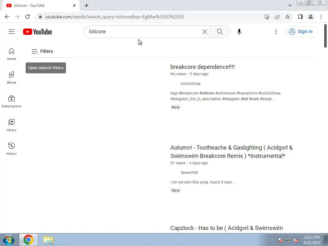The width and height of the screenshot is (328, 246).
Task: Show hidden tray icons arrow
Action: click(x=272, y=240)
